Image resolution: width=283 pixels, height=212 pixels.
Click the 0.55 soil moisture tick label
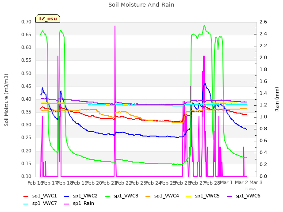coord(27,61)
